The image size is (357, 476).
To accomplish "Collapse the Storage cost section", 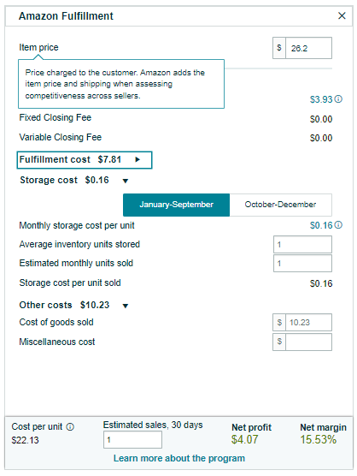I will coord(126,181).
